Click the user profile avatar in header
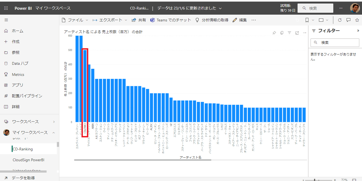The image size is (362, 181). [x=355, y=8]
